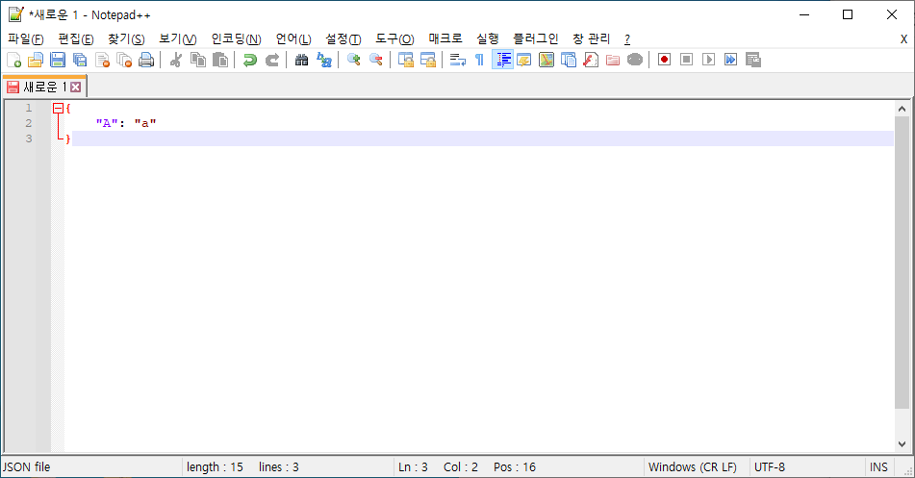Zoom out toolbar icon
Image resolution: width=915 pixels, height=478 pixels.
click(x=376, y=60)
